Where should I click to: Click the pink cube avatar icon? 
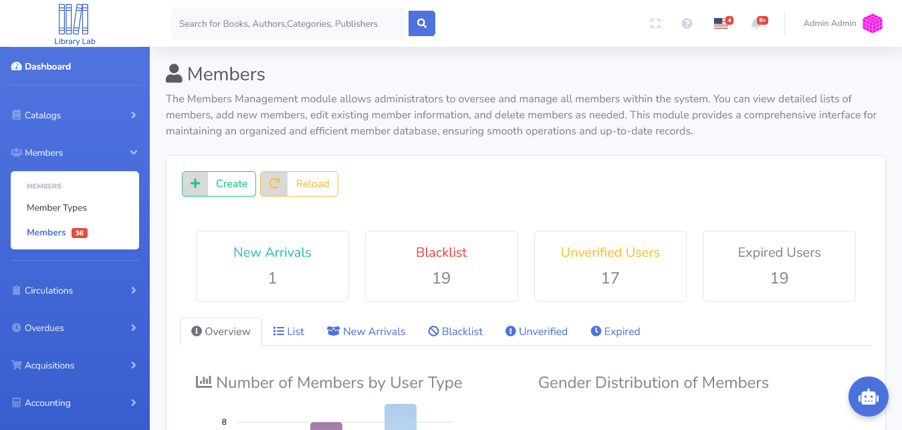point(872,23)
